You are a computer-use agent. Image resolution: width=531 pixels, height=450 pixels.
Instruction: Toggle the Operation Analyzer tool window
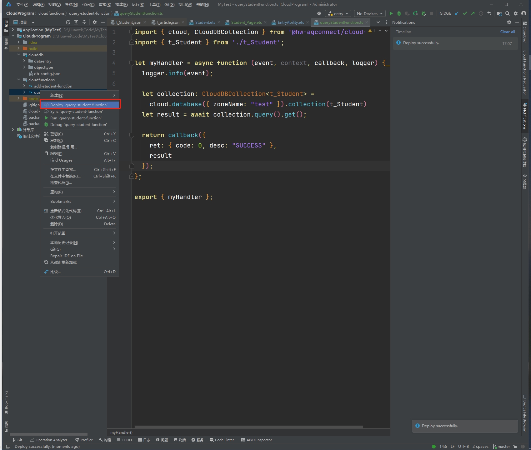click(48, 440)
